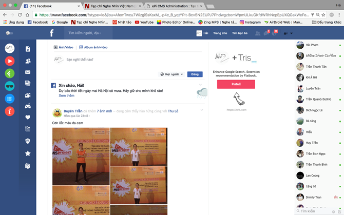The image size is (344, 215).
Task: Click the heart icon in sidebar
Action: coord(28,118)
